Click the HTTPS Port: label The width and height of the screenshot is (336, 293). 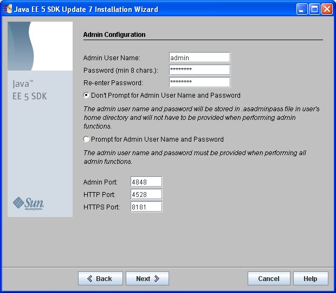pos(101,207)
